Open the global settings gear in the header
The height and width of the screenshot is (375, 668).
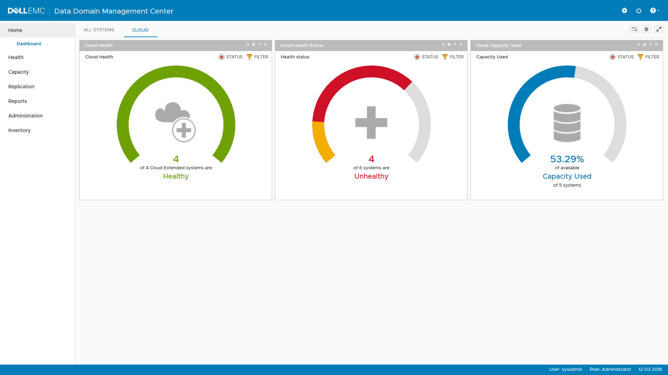[625, 10]
